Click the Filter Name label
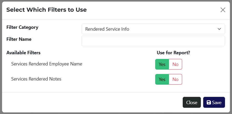232x114 pixels. point(19,39)
